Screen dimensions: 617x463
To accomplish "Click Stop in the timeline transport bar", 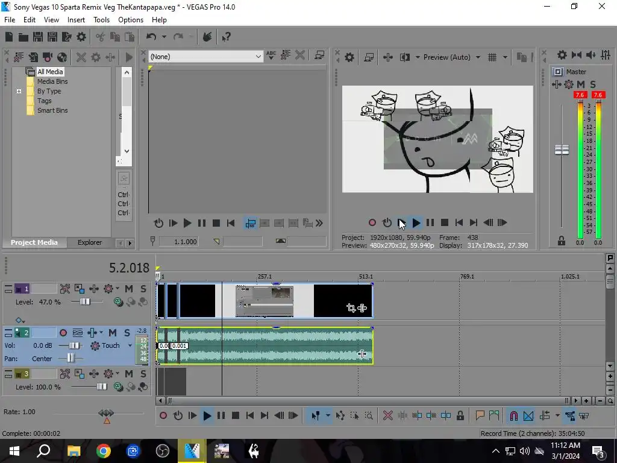I will [236, 415].
